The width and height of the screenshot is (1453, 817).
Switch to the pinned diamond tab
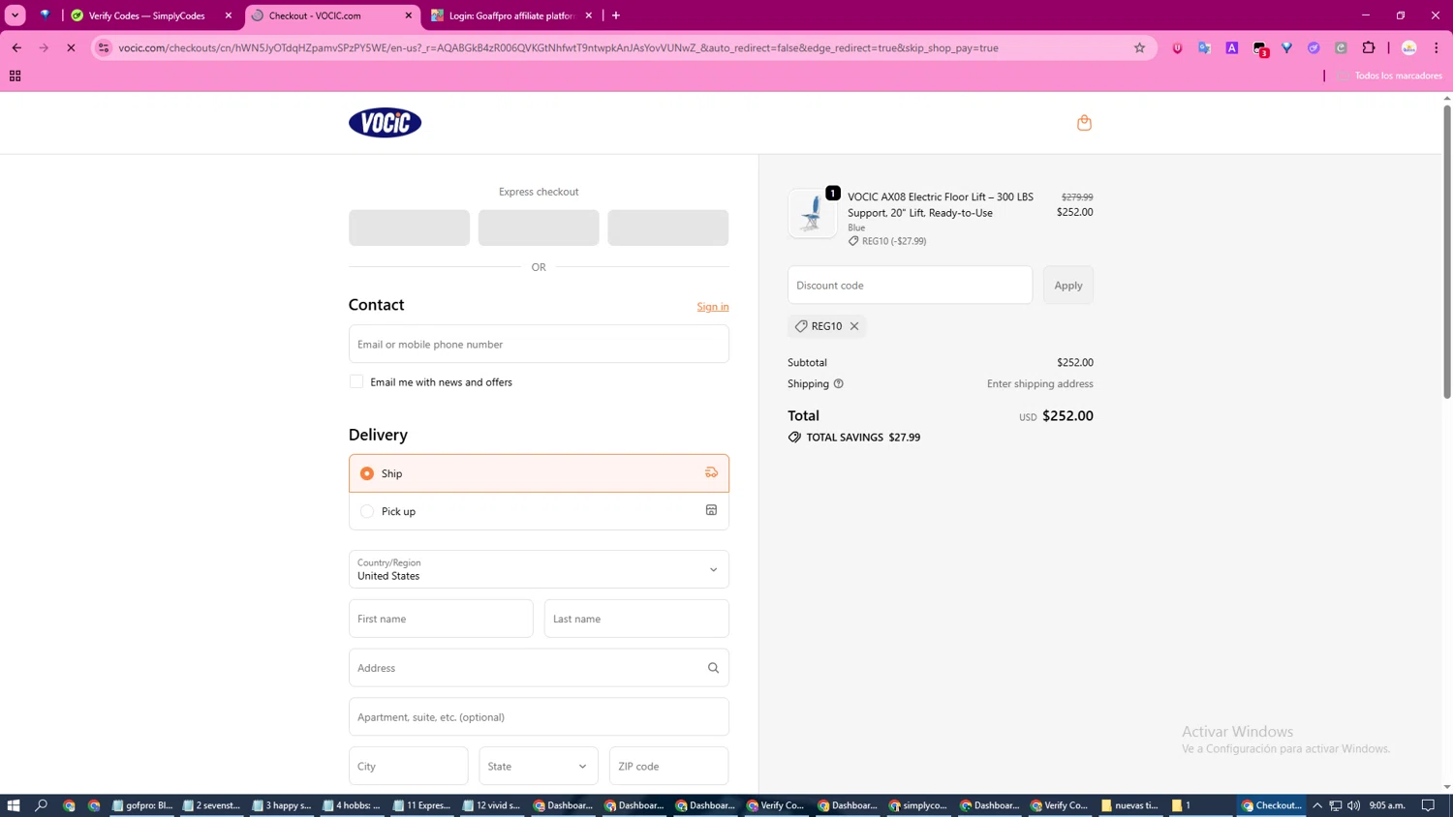click(x=45, y=15)
